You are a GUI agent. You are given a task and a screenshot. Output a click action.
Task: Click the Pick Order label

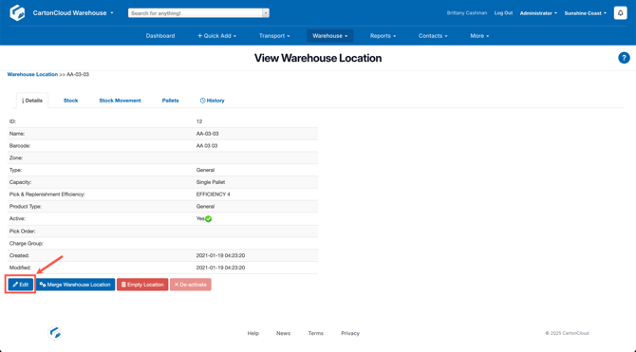point(23,232)
